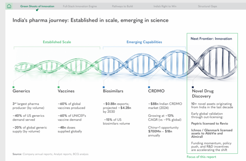Click the green square marker above Generics
The image size is (246, 161).
(14, 87)
